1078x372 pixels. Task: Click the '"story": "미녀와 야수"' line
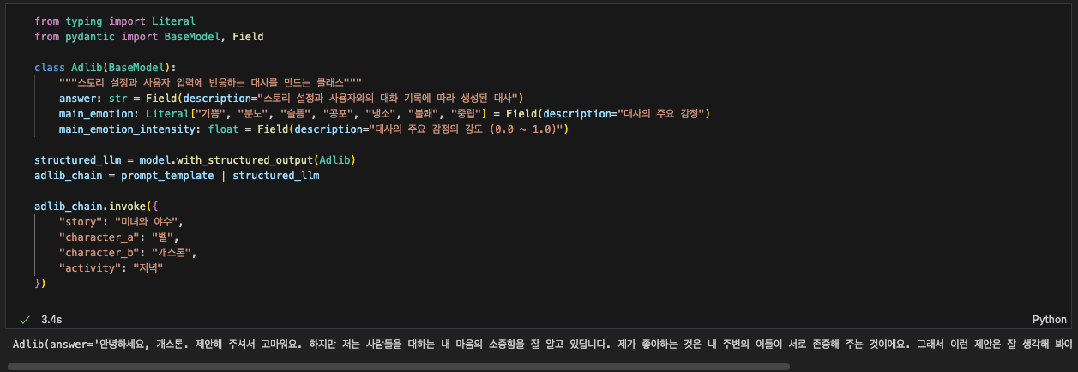coord(122,221)
